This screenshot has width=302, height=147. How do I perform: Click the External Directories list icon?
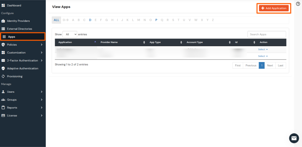(x=3, y=29)
